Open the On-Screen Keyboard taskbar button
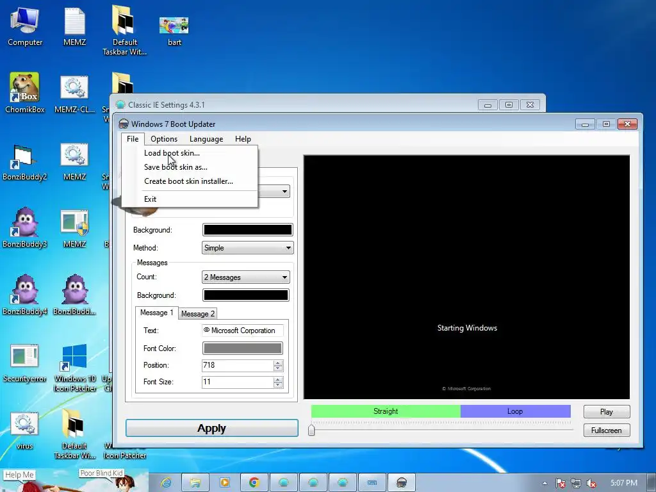 coord(372,482)
